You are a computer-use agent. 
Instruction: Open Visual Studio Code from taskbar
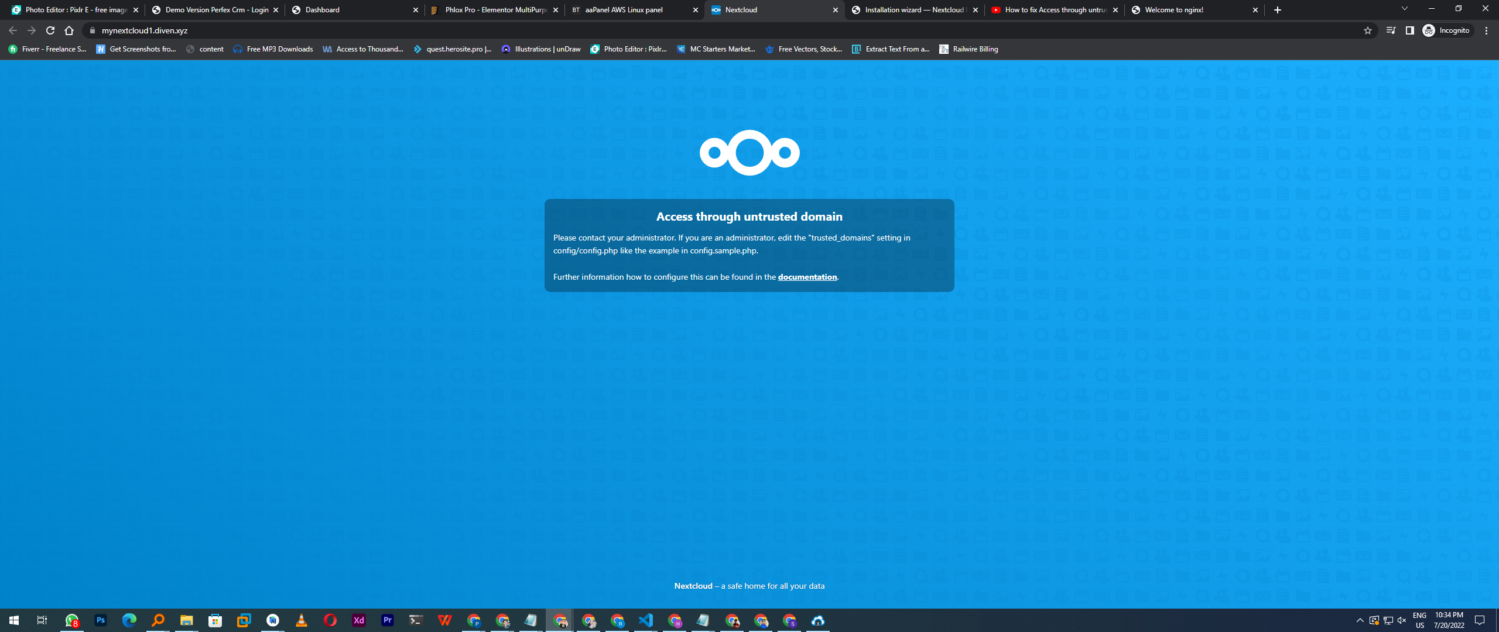pyautogui.click(x=646, y=620)
